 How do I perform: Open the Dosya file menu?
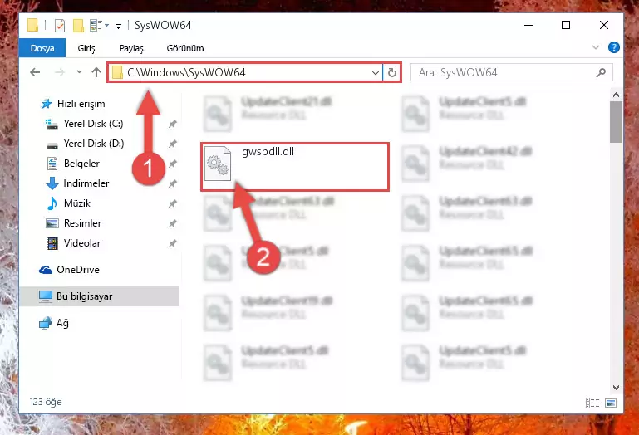[42, 48]
